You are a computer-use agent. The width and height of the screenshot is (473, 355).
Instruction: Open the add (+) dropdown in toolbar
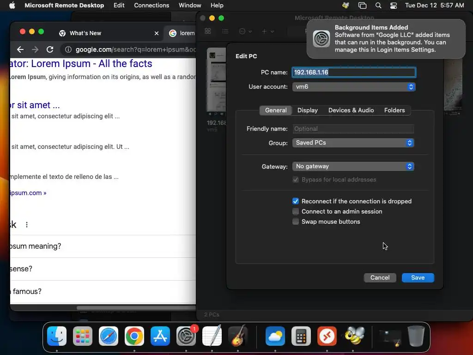(267, 31)
